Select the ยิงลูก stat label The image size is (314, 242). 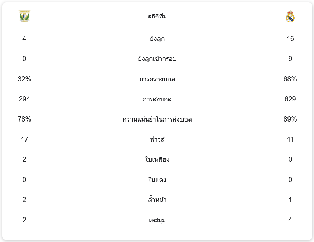[157, 39]
